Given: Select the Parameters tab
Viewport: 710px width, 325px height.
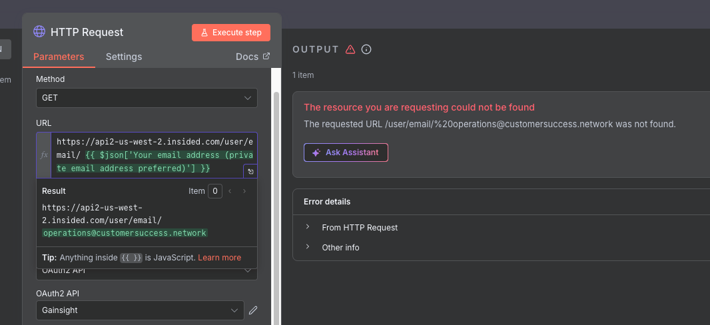Looking at the screenshot, I should tap(59, 57).
